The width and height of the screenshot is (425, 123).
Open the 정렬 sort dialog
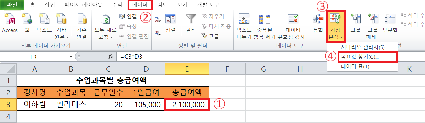tap(171, 23)
